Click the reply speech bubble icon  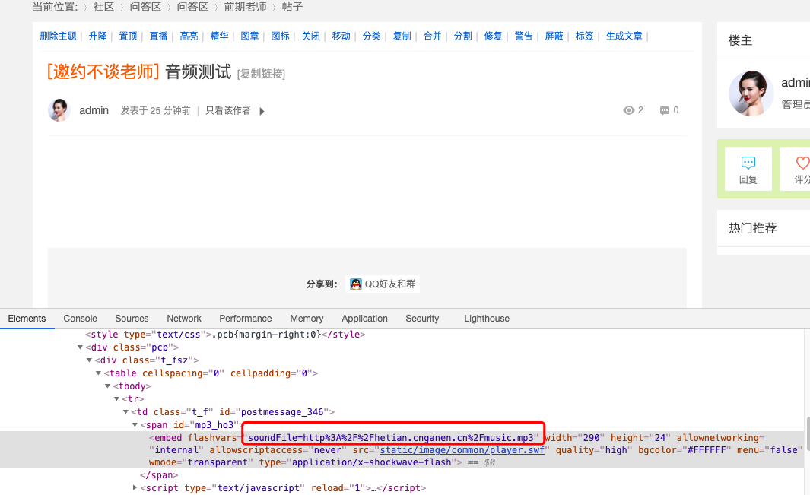(x=748, y=163)
